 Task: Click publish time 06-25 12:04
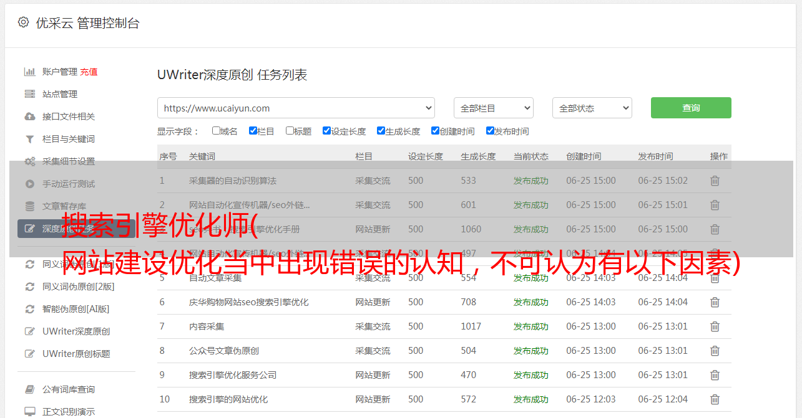point(663,399)
